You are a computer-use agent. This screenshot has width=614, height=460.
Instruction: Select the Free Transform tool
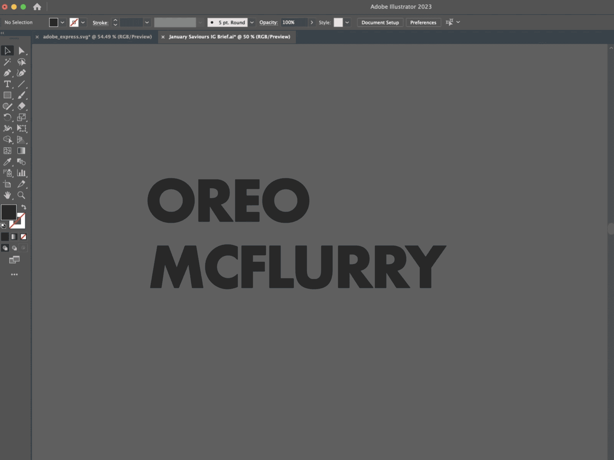point(21,128)
